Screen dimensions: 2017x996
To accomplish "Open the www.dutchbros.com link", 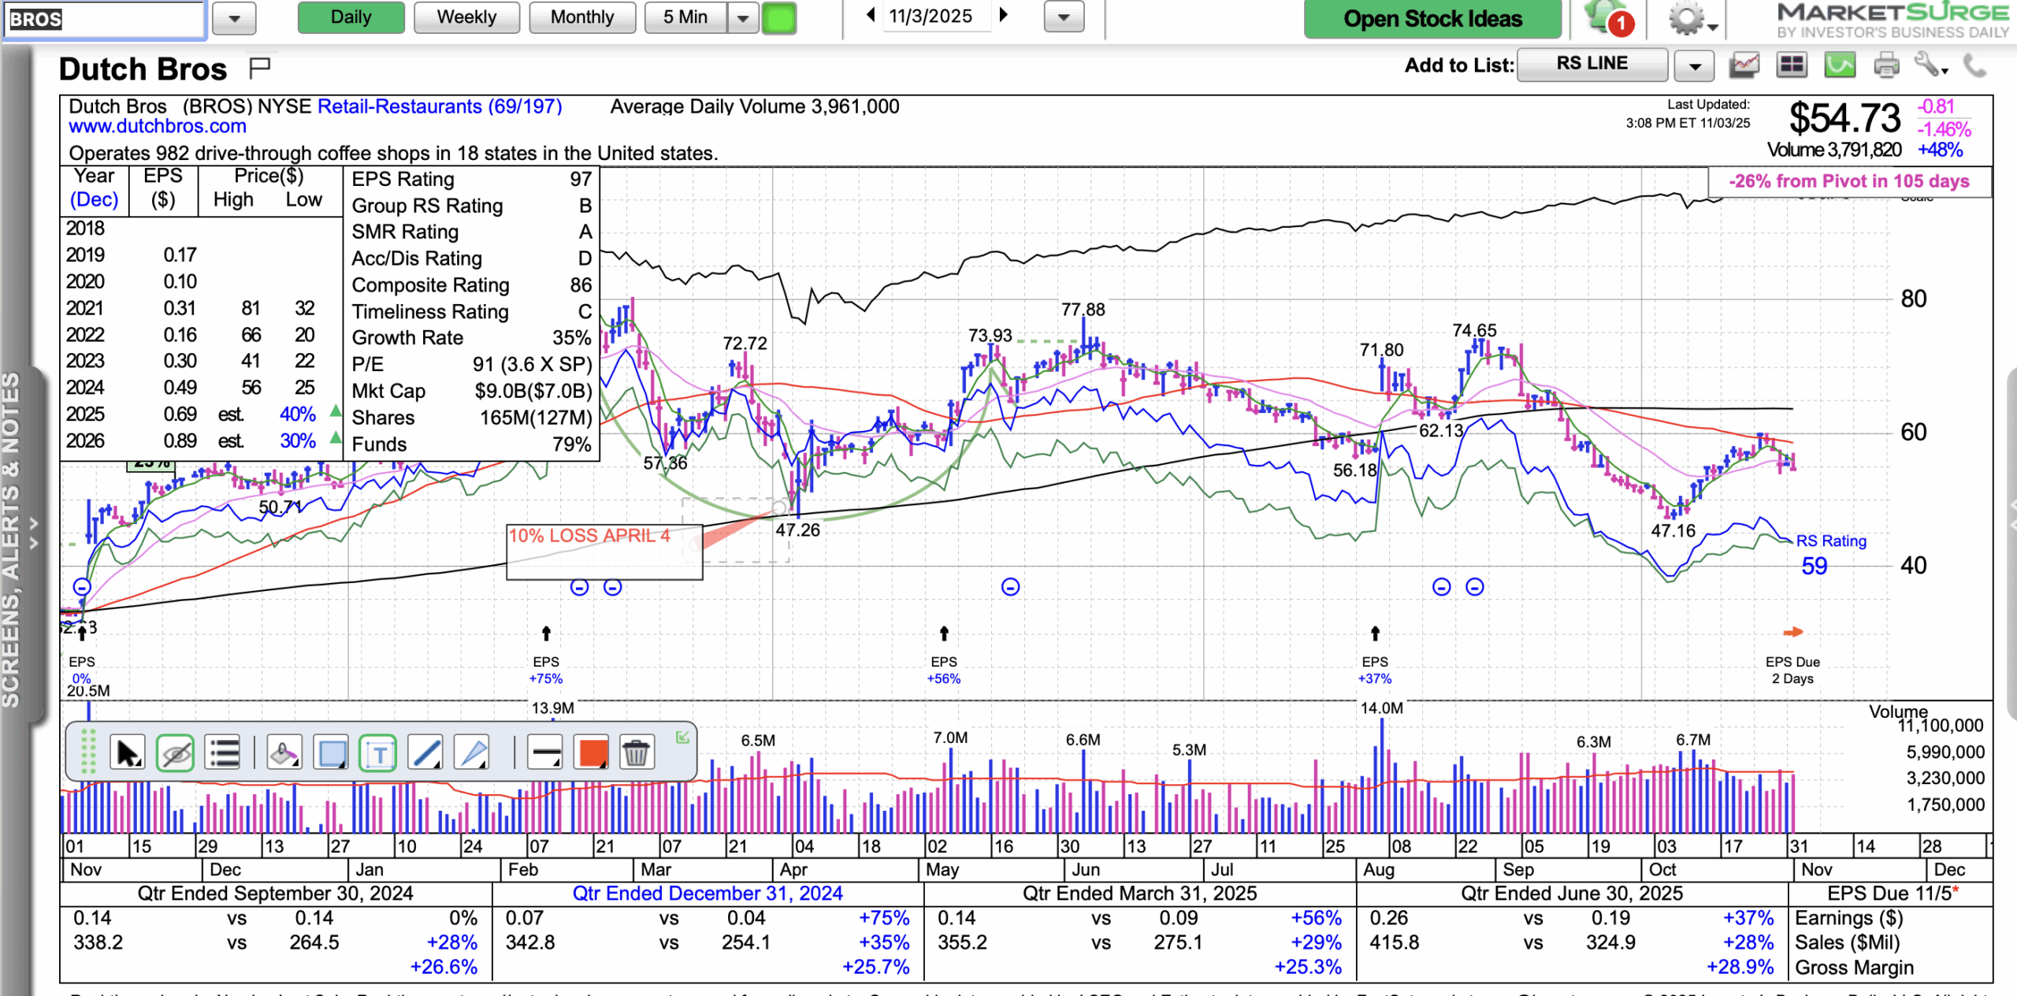I will pos(157,127).
